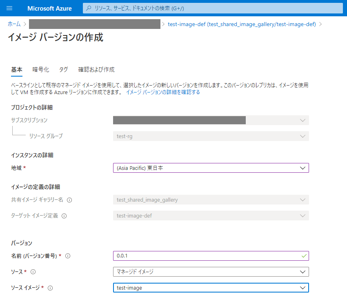Click the Microsoft Azure title
Viewport: 347px width, 297px height.
pos(49,9)
